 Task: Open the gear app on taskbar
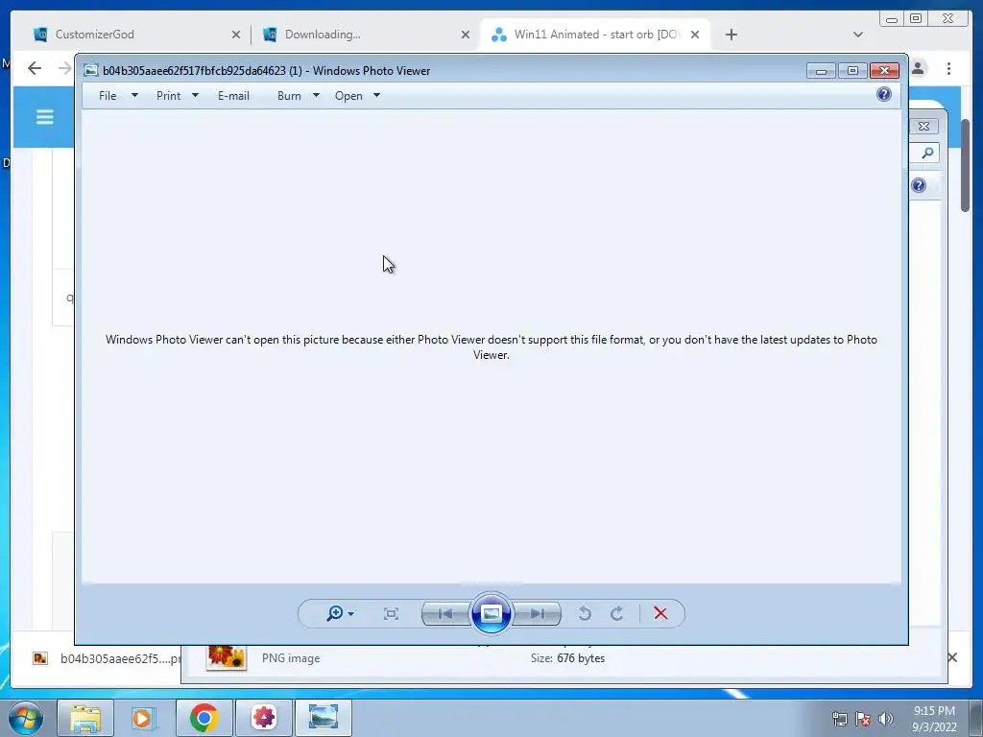tap(264, 718)
